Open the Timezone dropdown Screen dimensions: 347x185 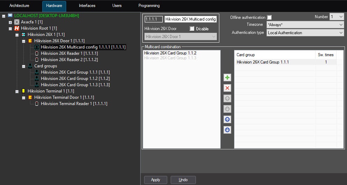305,25
